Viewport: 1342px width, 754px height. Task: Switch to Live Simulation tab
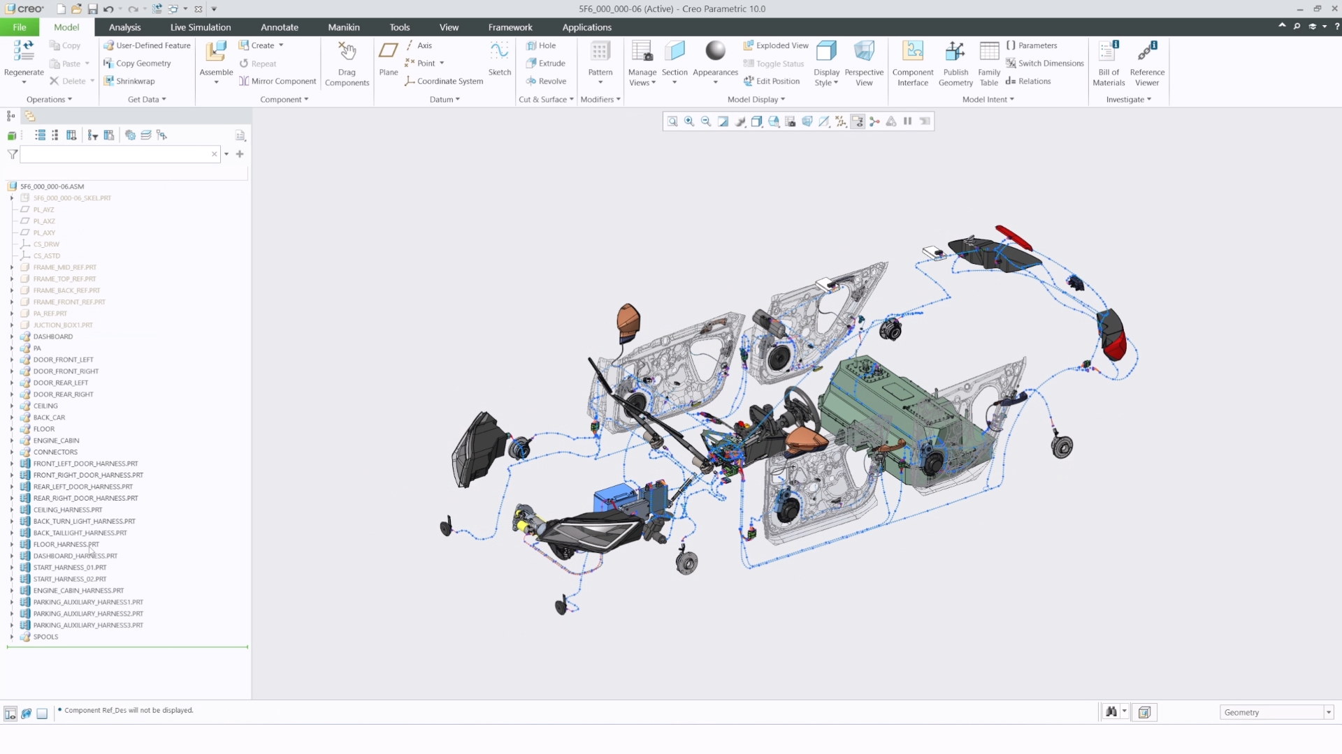(200, 27)
